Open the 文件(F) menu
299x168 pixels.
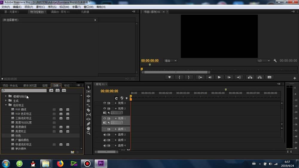click(x=5, y=7)
